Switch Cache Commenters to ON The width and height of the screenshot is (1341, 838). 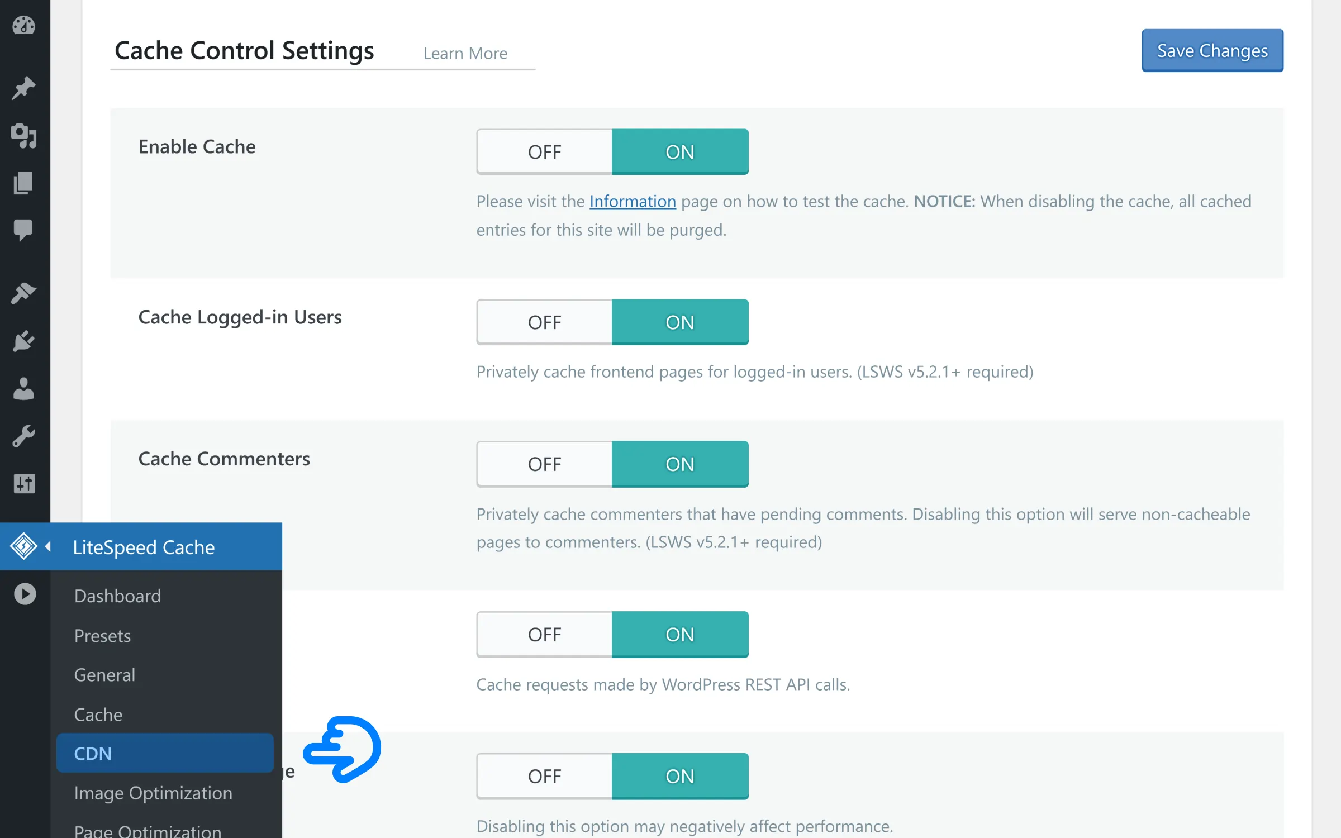(x=680, y=464)
